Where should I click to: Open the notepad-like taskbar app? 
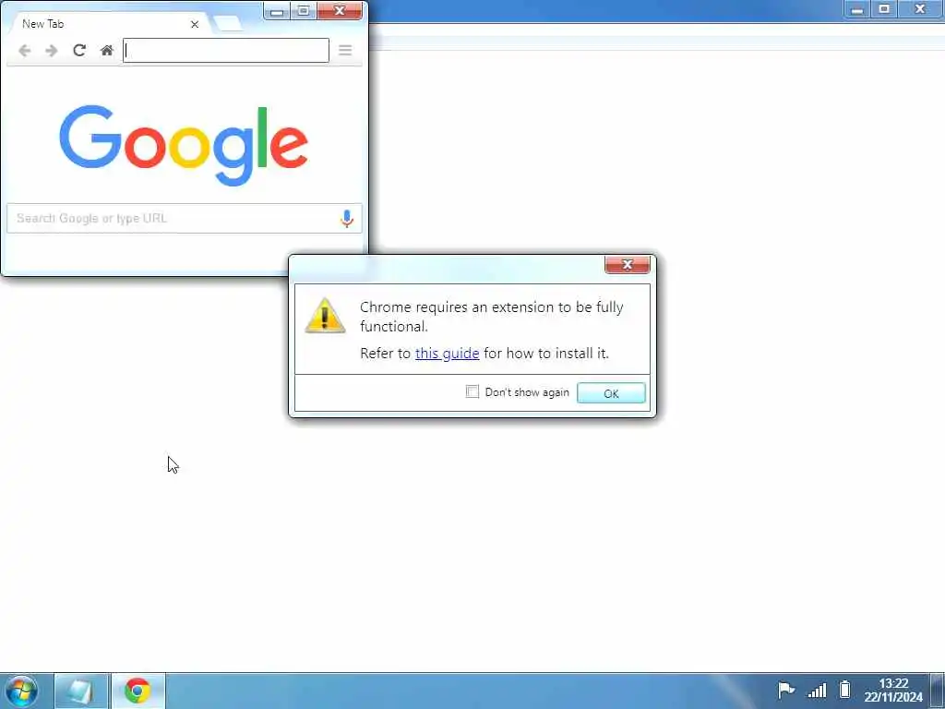pos(81,691)
